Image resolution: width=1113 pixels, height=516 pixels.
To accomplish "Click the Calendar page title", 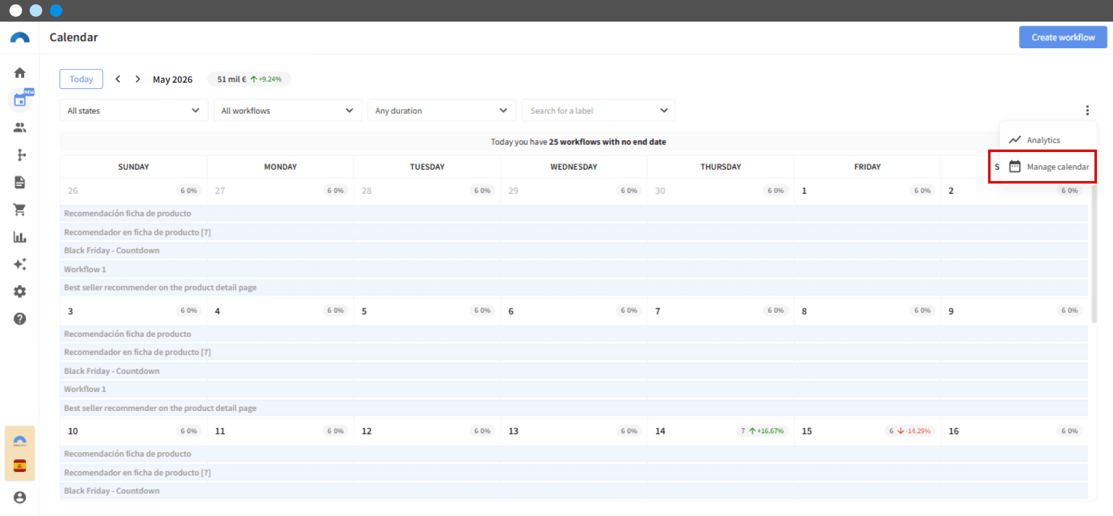I will (x=74, y=37).
